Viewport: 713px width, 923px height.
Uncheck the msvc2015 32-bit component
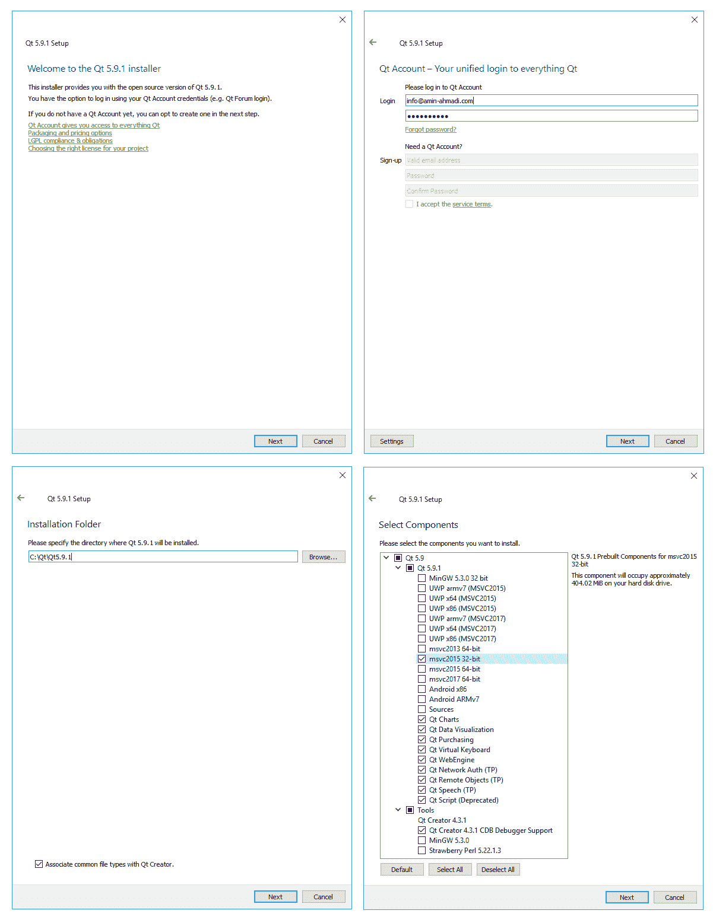tap(422, 659)
